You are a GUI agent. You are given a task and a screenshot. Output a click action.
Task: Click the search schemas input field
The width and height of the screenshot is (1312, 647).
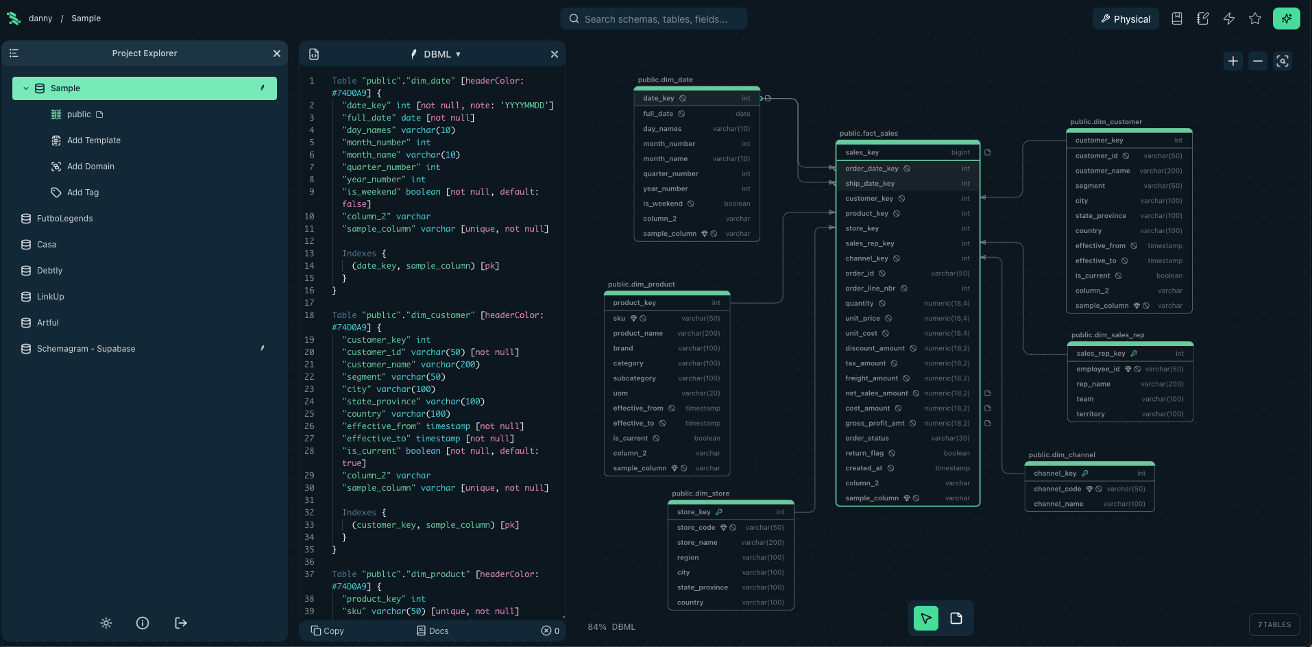pos(655,19)
